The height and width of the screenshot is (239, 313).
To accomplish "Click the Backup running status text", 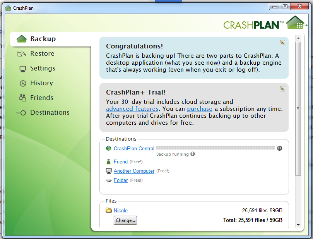I will 172,154.
